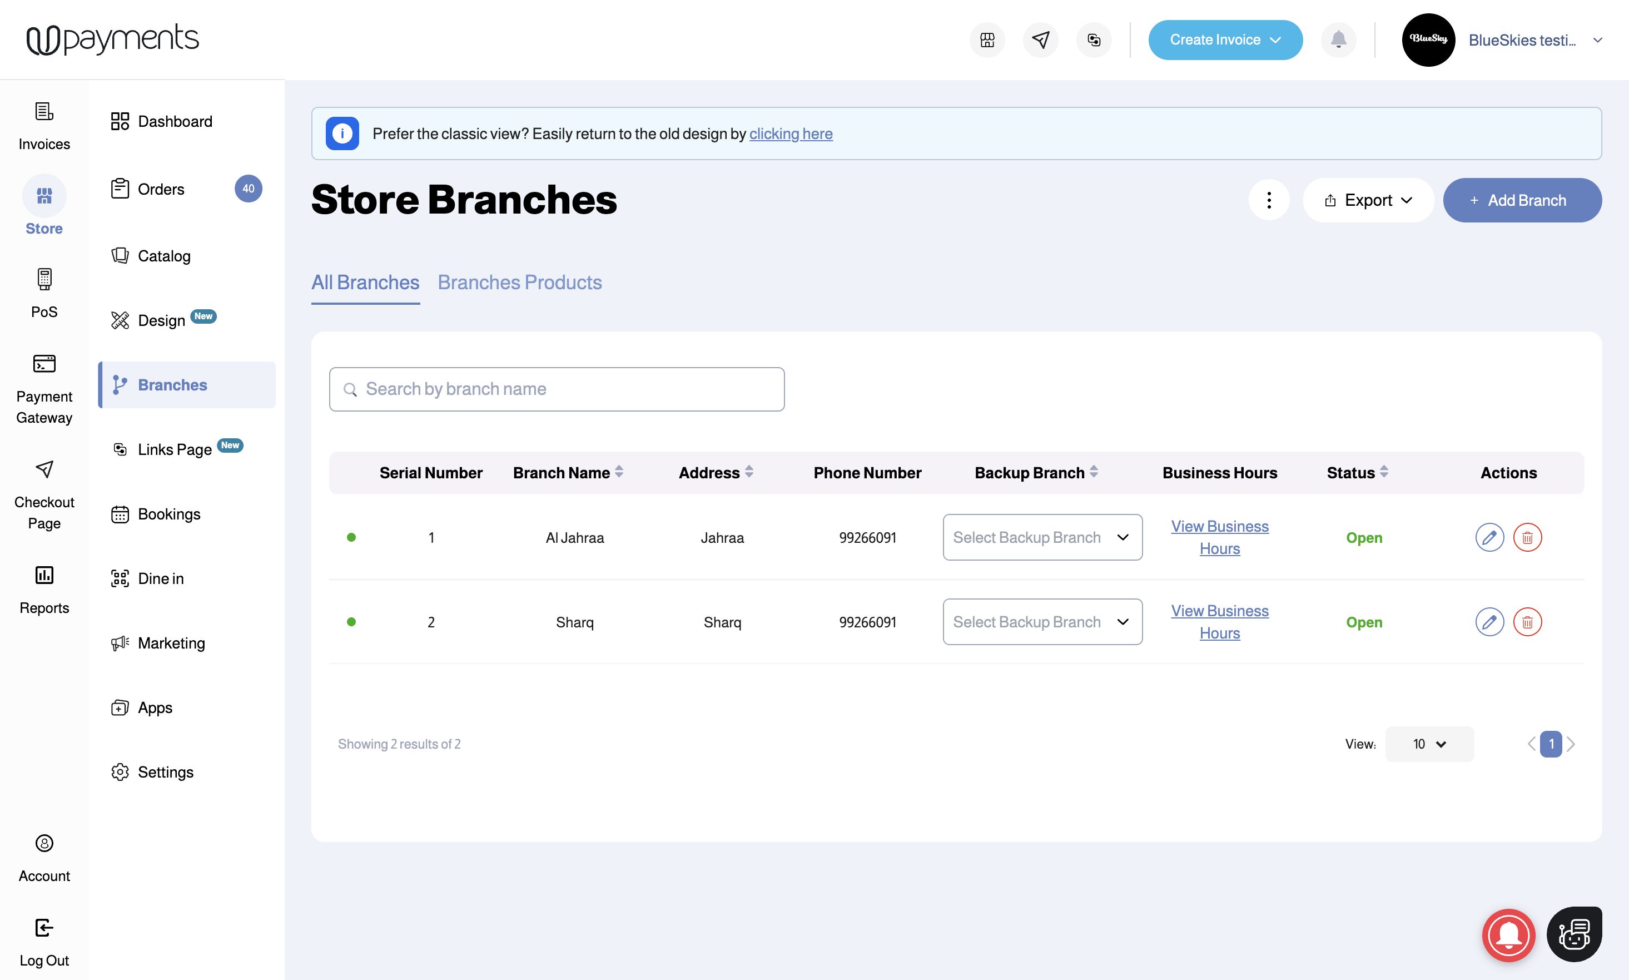This screenshot has width=1629, height=980.
Task: Expand the Export dropdown
Action: coord(1368,200)
